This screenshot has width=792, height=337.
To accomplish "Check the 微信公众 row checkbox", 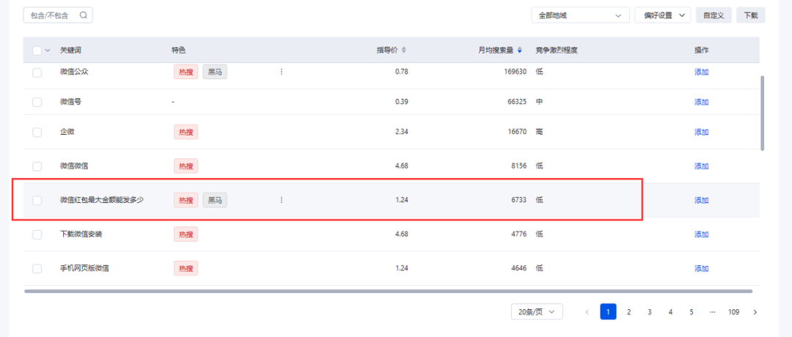I will click(37, 72).
